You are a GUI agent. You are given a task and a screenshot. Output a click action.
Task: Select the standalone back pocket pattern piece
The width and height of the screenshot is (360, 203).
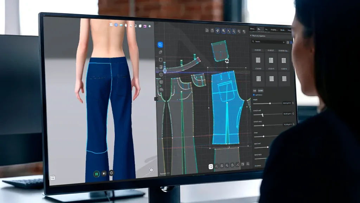[220, 51]
